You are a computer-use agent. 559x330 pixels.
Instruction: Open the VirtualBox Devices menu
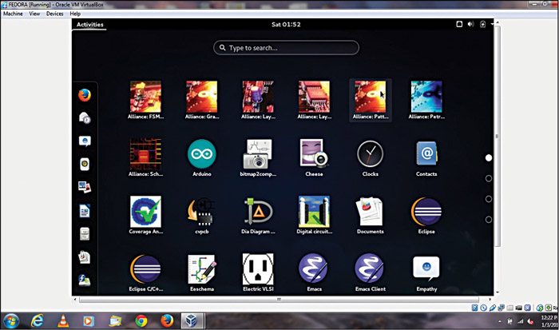coord(54,14)
